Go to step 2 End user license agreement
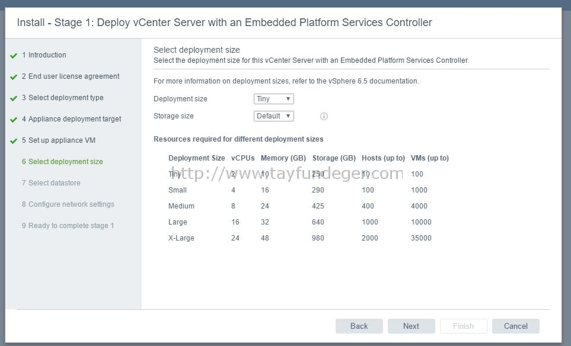Viewport: 571px width, 346px height. click(x=71, y=76)
